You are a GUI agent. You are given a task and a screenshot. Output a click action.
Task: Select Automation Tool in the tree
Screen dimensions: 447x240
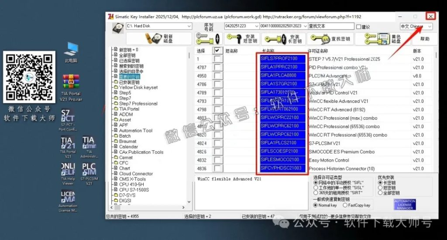click(136, 131)
